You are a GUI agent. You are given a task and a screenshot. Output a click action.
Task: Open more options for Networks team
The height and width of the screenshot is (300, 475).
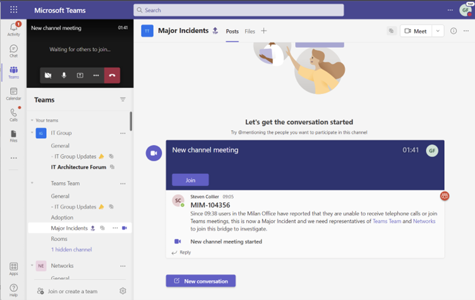pos(123,266)
